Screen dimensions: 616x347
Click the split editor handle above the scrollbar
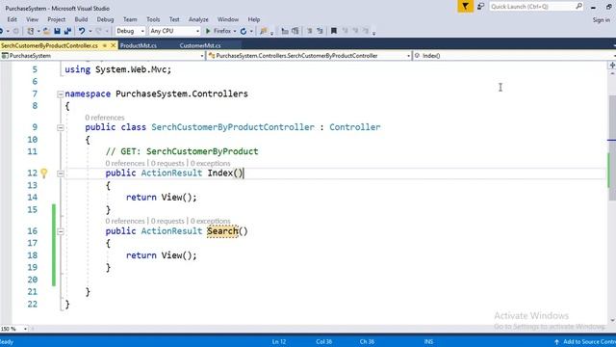coord(612,65)
